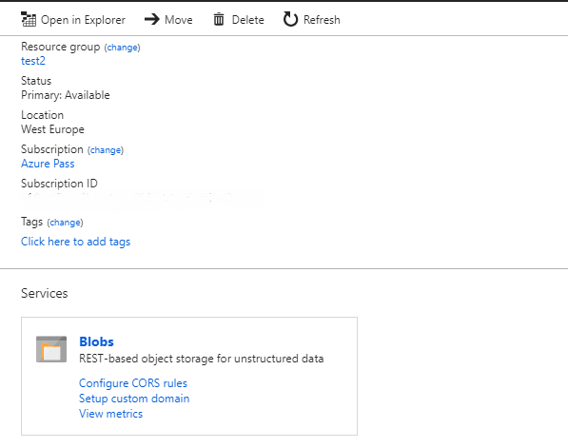Viewport: 568px width, 448px height.
Task: Open Configure CORS rules
Action: coord(133,383)
